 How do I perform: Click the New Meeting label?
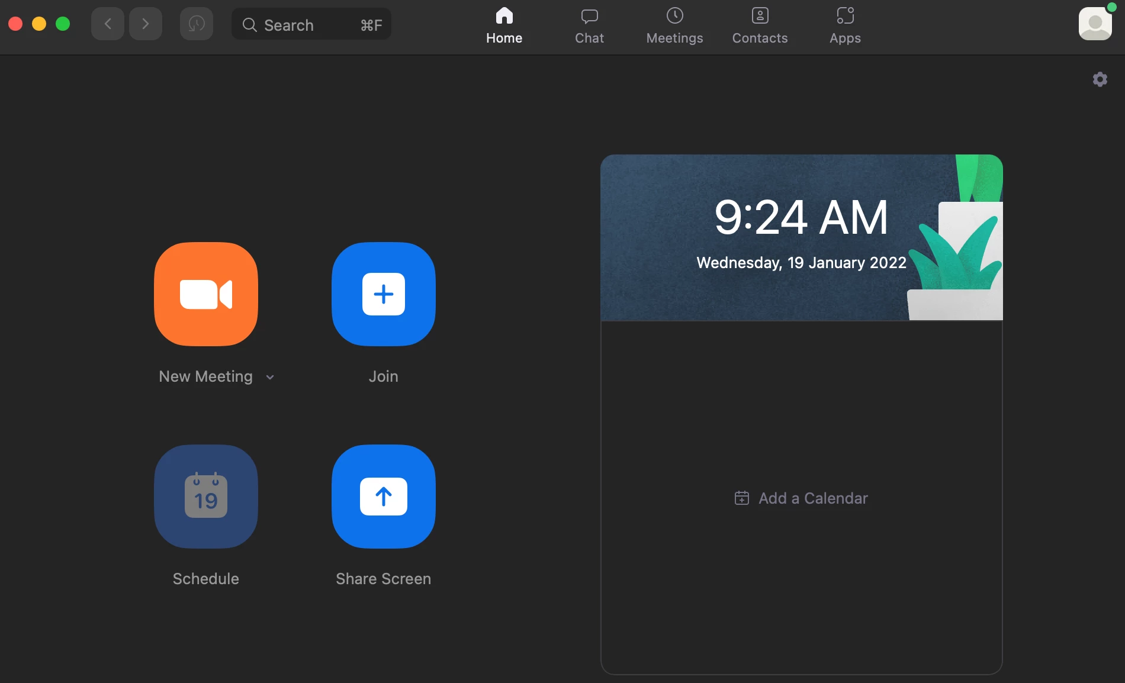pyautogui.click(x=206, y=376)
